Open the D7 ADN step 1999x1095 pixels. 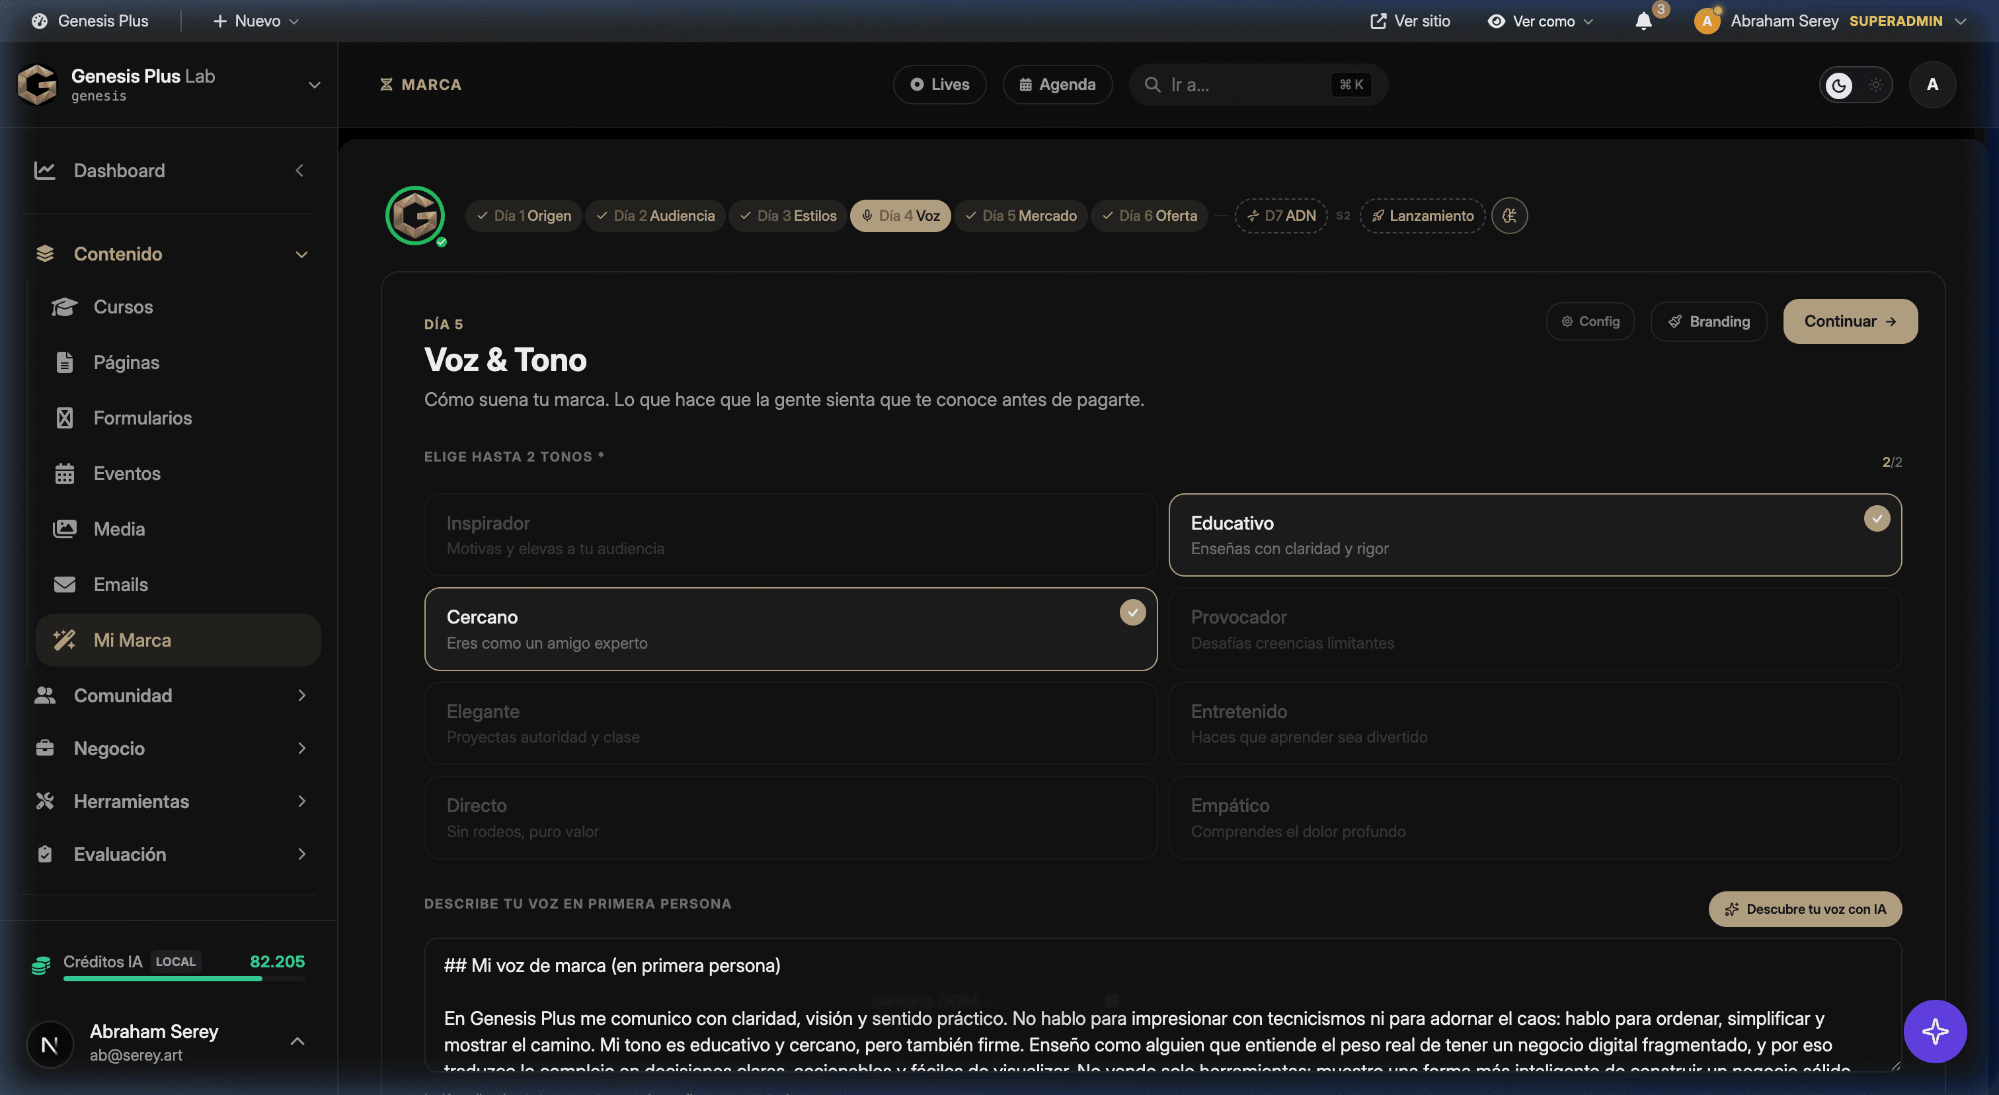coord(1281,216)
